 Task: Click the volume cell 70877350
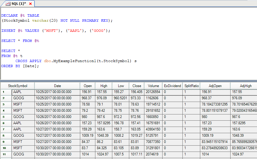pos(153,142)
